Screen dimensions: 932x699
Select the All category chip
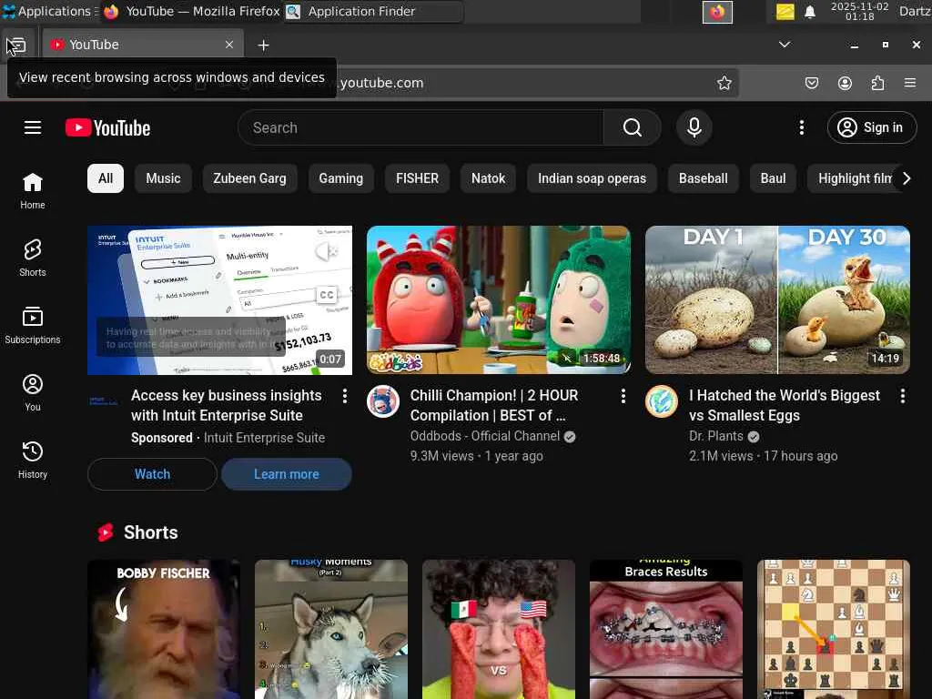pyautogui.click(x=106, y=178)
